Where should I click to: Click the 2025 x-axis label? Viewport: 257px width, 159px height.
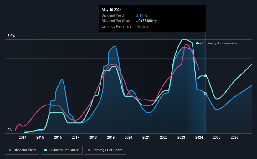217,137
